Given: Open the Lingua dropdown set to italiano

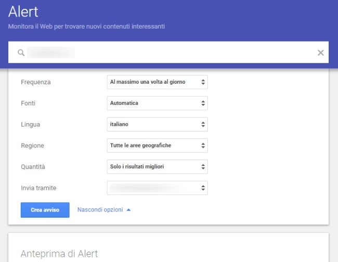Looking at the screenshot, I should pyautogui.click(x=157, y=124).
